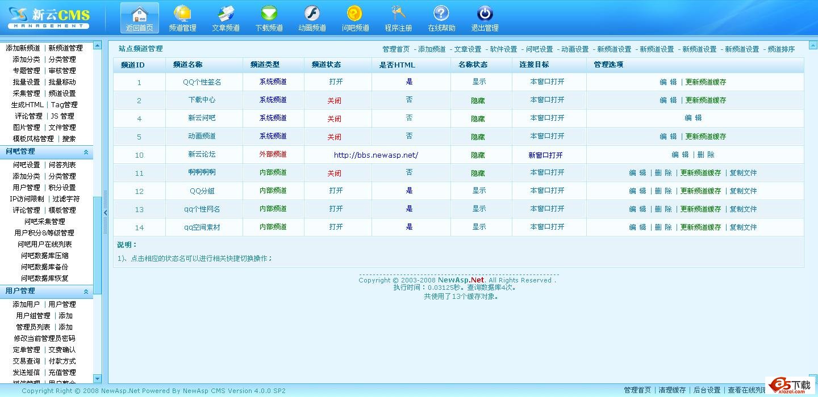Open 软件设置 in the top submenu
Viewport: 818px width, 397px height.
point(504,49)
